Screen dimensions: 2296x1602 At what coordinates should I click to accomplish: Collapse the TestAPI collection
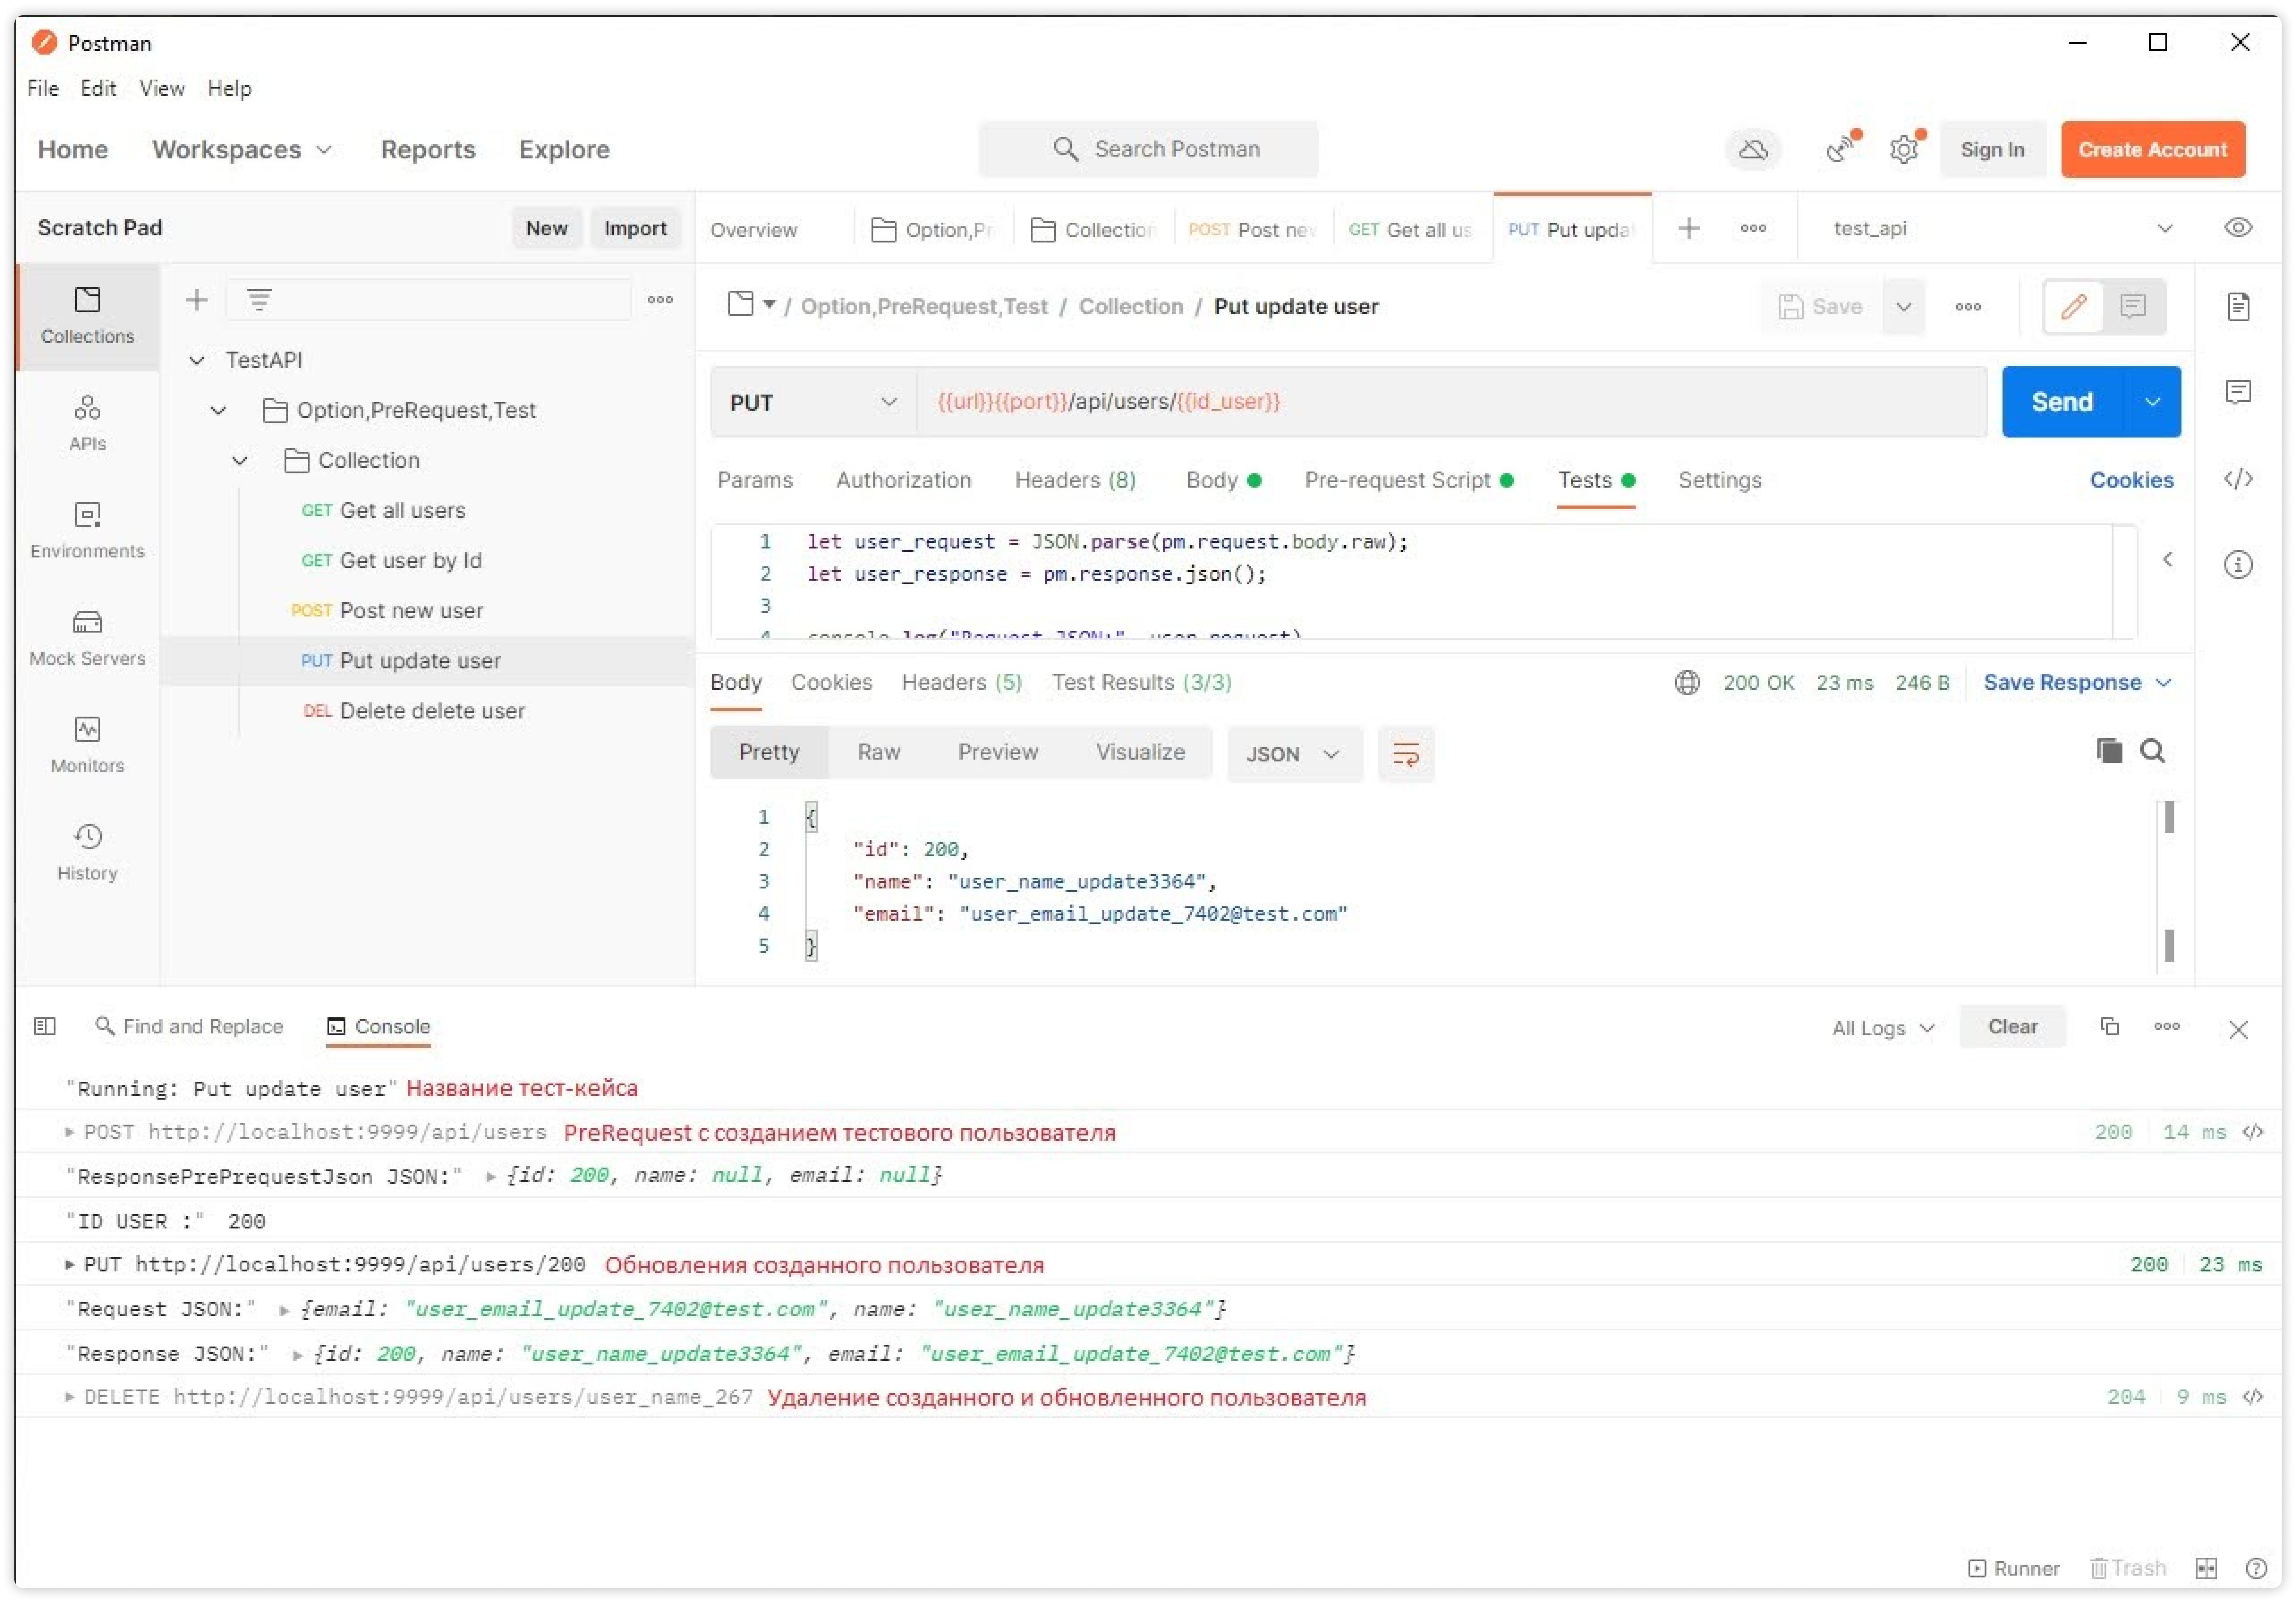coord(197,360)
